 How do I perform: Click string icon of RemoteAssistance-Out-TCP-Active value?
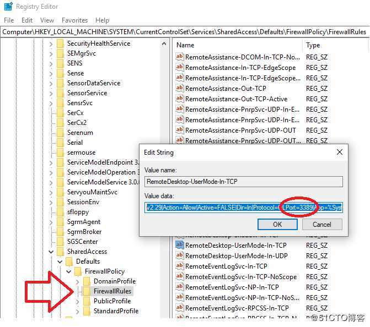(179, 99)
